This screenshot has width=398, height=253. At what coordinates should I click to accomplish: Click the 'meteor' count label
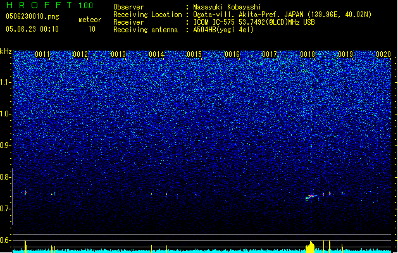click(x=90, y=20)
